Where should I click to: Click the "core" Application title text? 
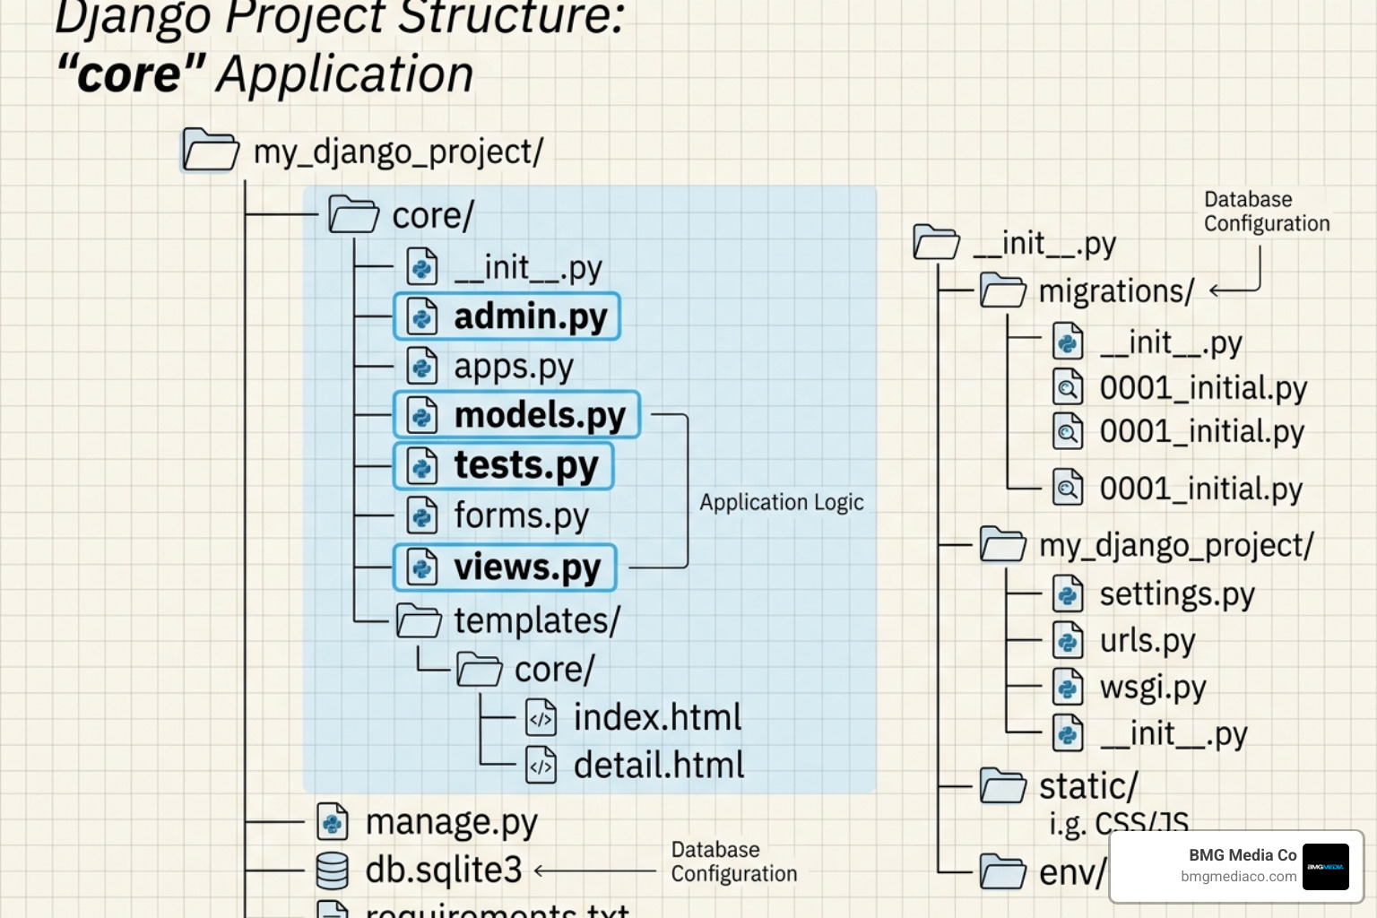click(x=265, y=74)
